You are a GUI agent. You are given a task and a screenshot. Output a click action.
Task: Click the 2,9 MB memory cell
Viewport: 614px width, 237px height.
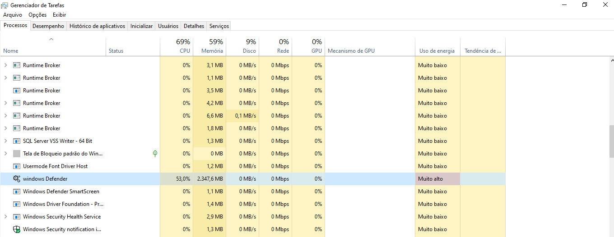point(209,217)
